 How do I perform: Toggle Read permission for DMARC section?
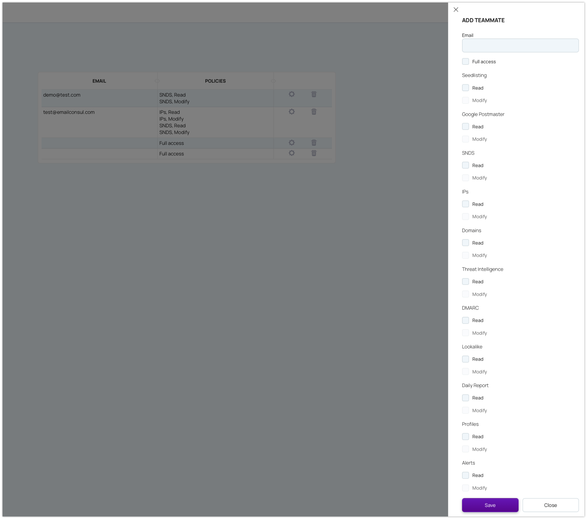click(465, 320)
